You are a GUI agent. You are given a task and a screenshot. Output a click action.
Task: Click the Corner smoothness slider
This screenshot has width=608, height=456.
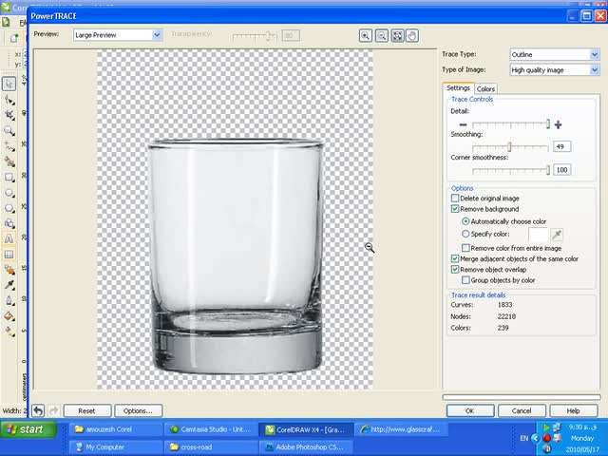pos(510,170)
